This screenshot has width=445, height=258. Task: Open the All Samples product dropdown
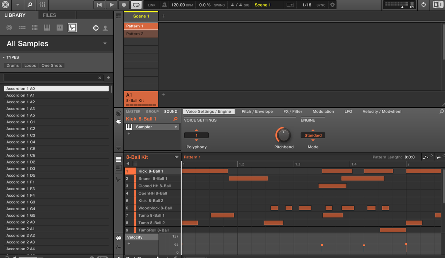[x=105, y=43]
